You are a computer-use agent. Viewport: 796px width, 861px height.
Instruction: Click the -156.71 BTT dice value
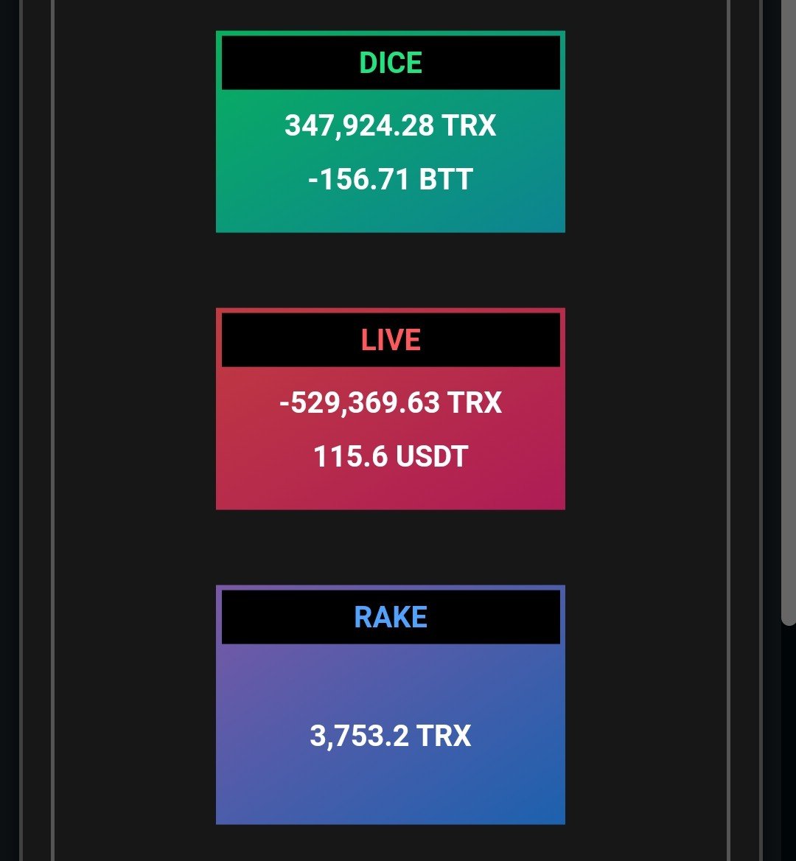click(391, 179)
